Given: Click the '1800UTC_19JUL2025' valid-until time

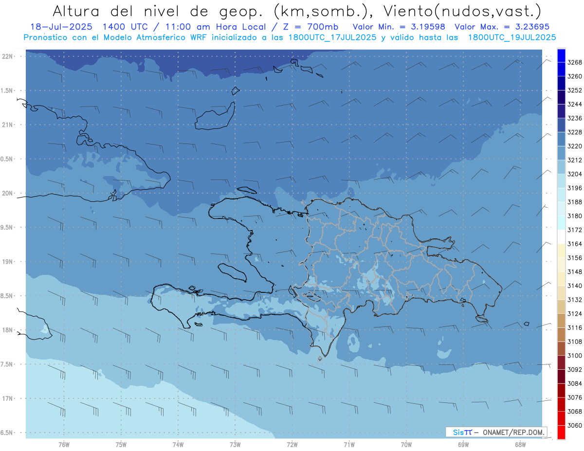Looking at the screenshot, I should [511, 37].
